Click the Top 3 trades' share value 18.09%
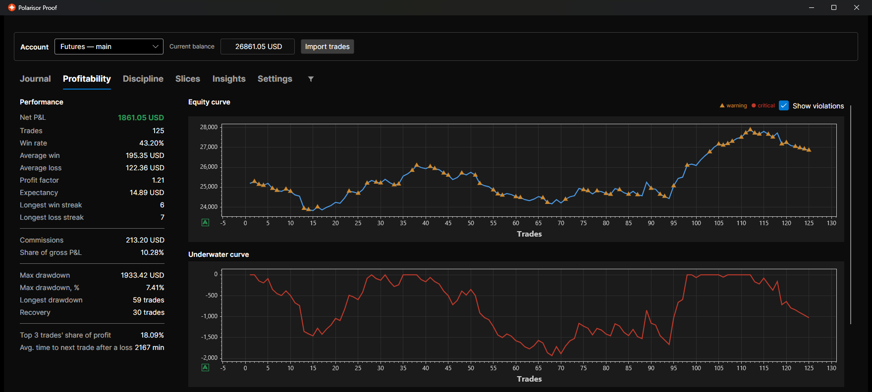 pyautogui.click(x=152, y=335)
